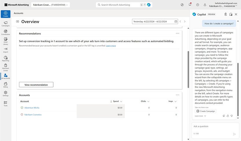Open Conversions in the left sidebar
The image size is (241, 141).
click(5, 32)
